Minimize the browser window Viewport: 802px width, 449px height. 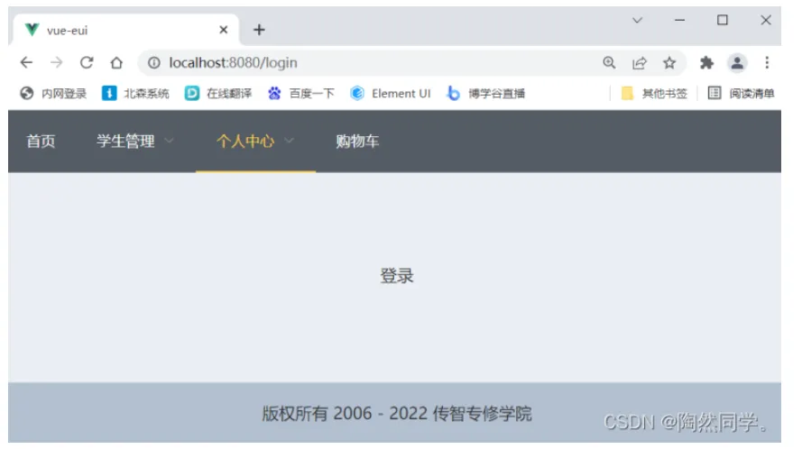tap(679, 21)
